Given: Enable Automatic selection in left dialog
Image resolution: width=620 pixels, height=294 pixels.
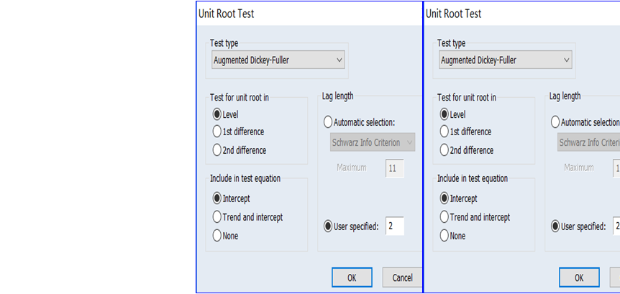Looking at the screenshot, I should (x=329, y=122).
